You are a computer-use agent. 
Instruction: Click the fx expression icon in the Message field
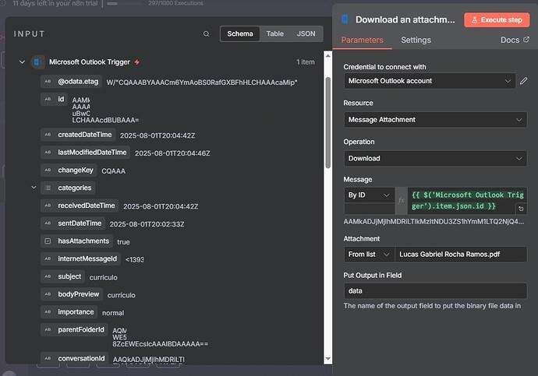click(401, 200)
